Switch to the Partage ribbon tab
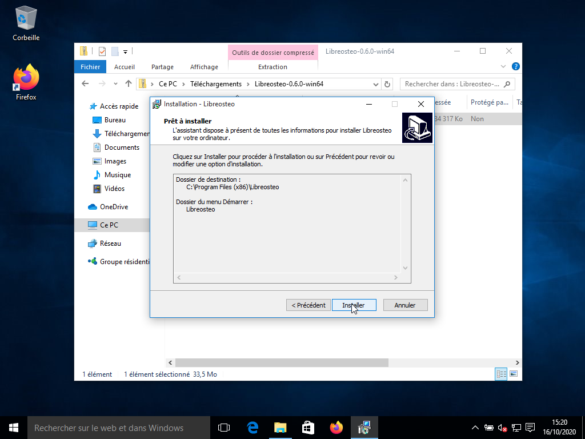The width and height of the screenshot is (585, 439). tap(162, 67)
